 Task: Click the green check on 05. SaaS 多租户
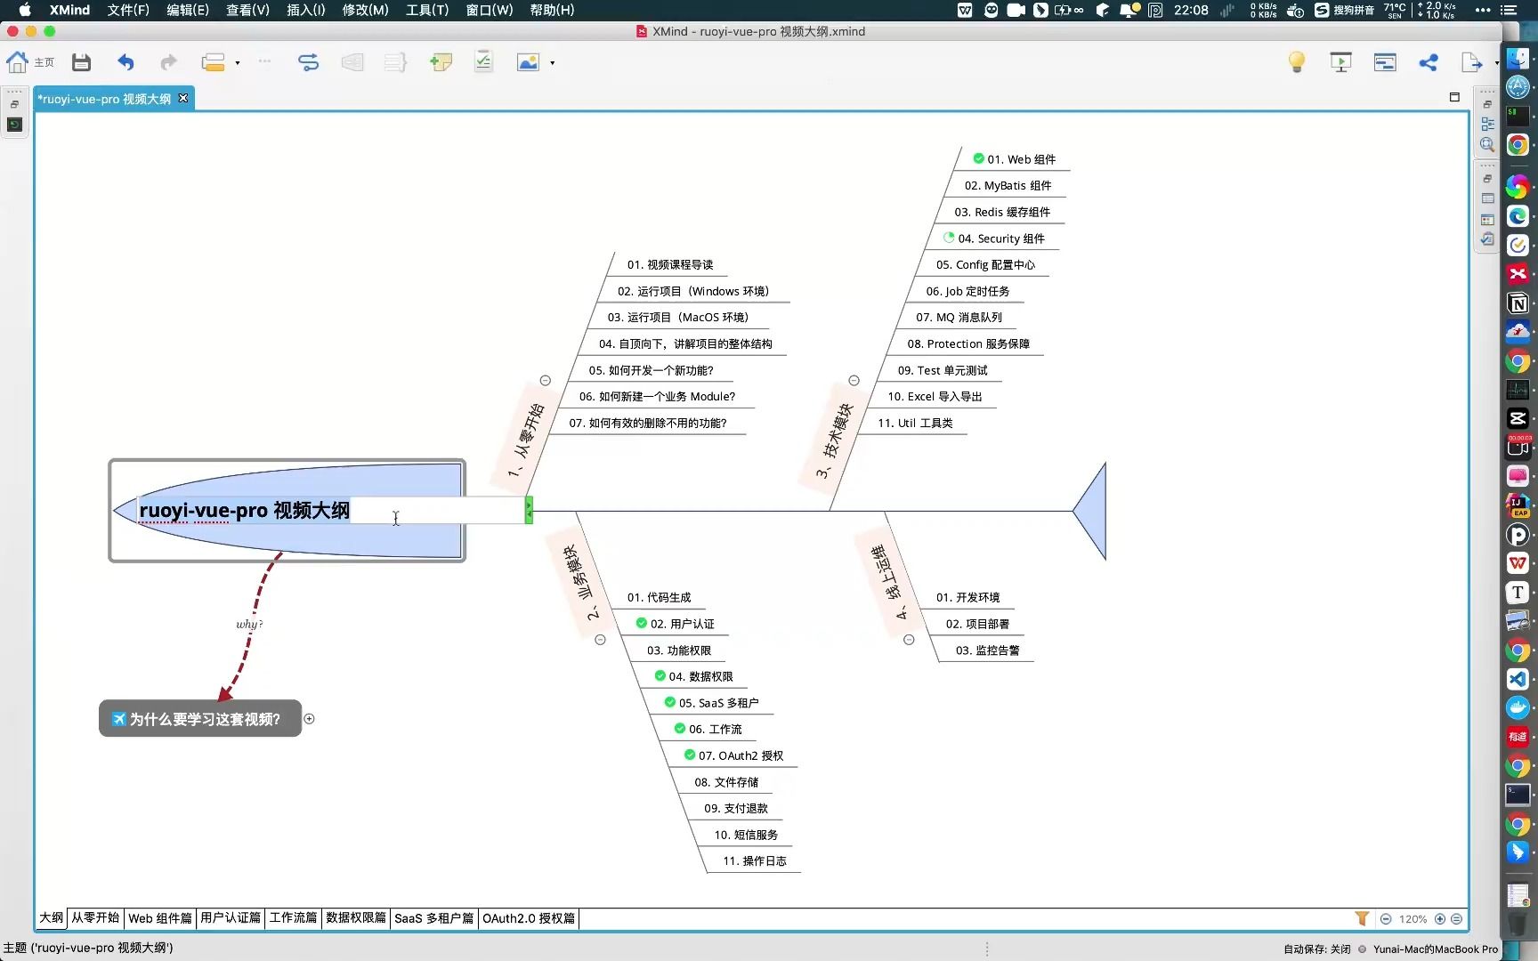(669, 702)
